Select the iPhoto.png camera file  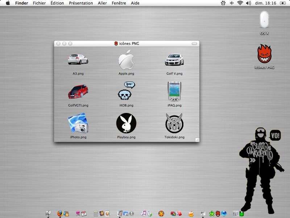tap(78, 123)
